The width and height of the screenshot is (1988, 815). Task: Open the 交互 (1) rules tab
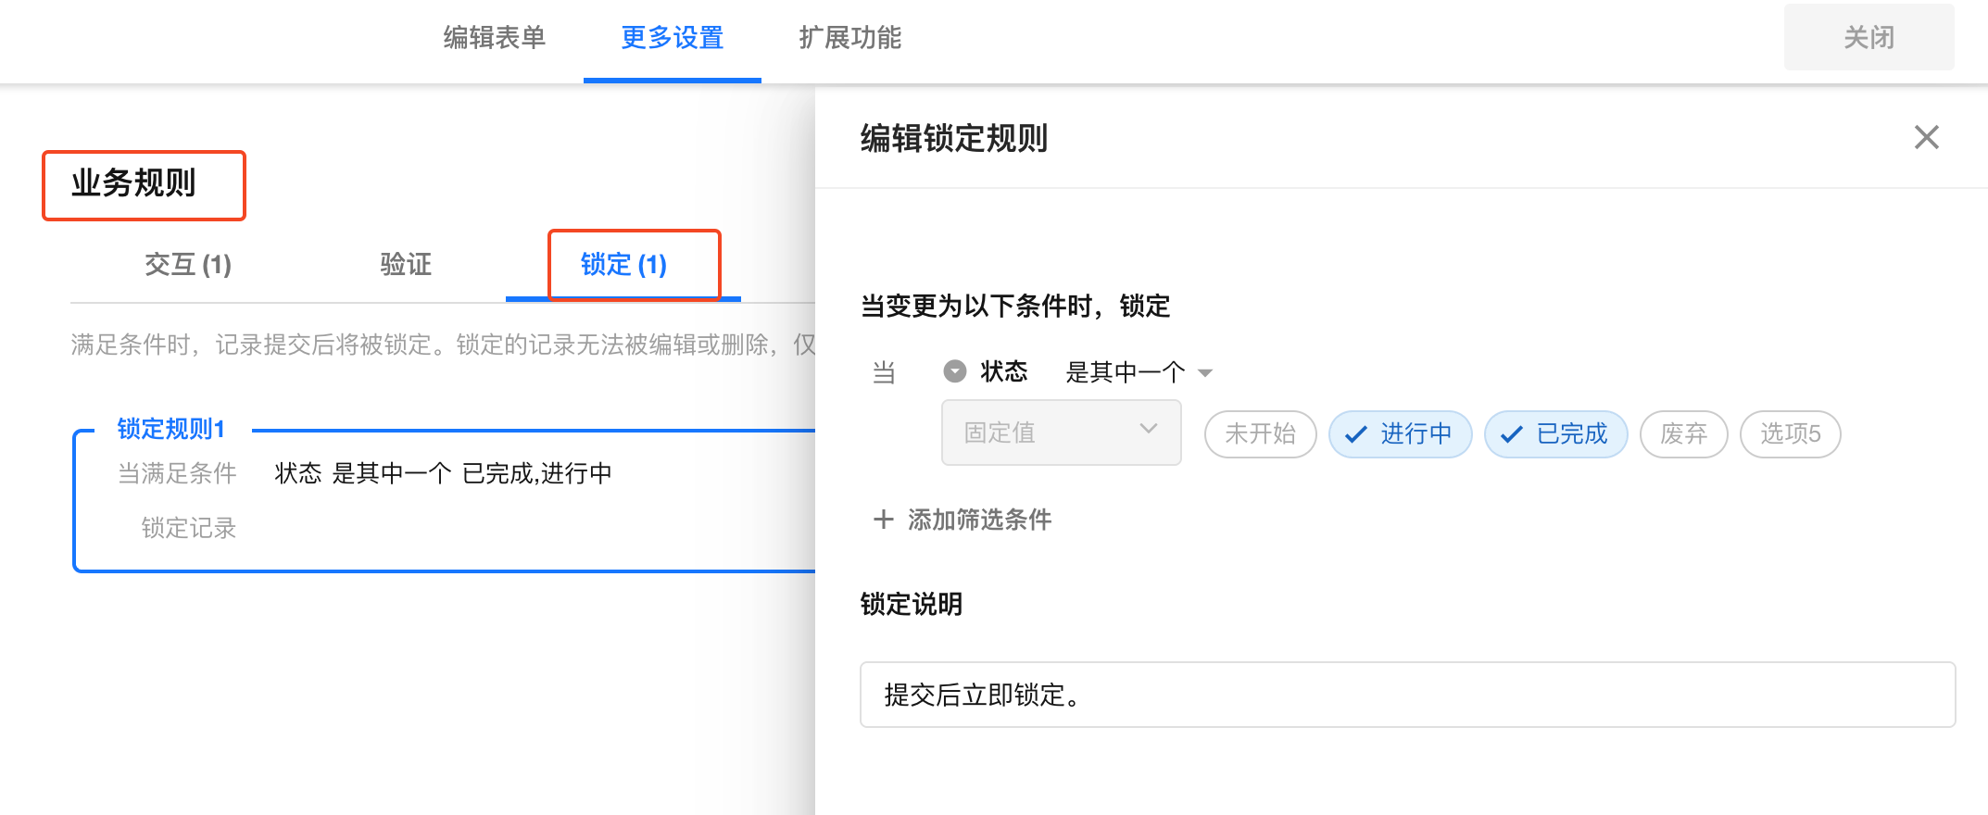(x=188, y=265)
